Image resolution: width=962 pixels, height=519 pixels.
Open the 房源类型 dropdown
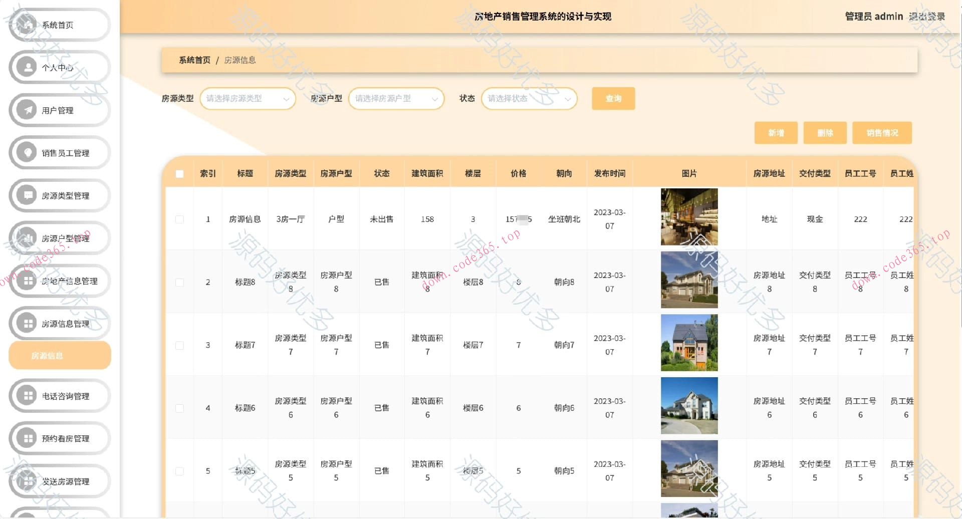[247, 99]
